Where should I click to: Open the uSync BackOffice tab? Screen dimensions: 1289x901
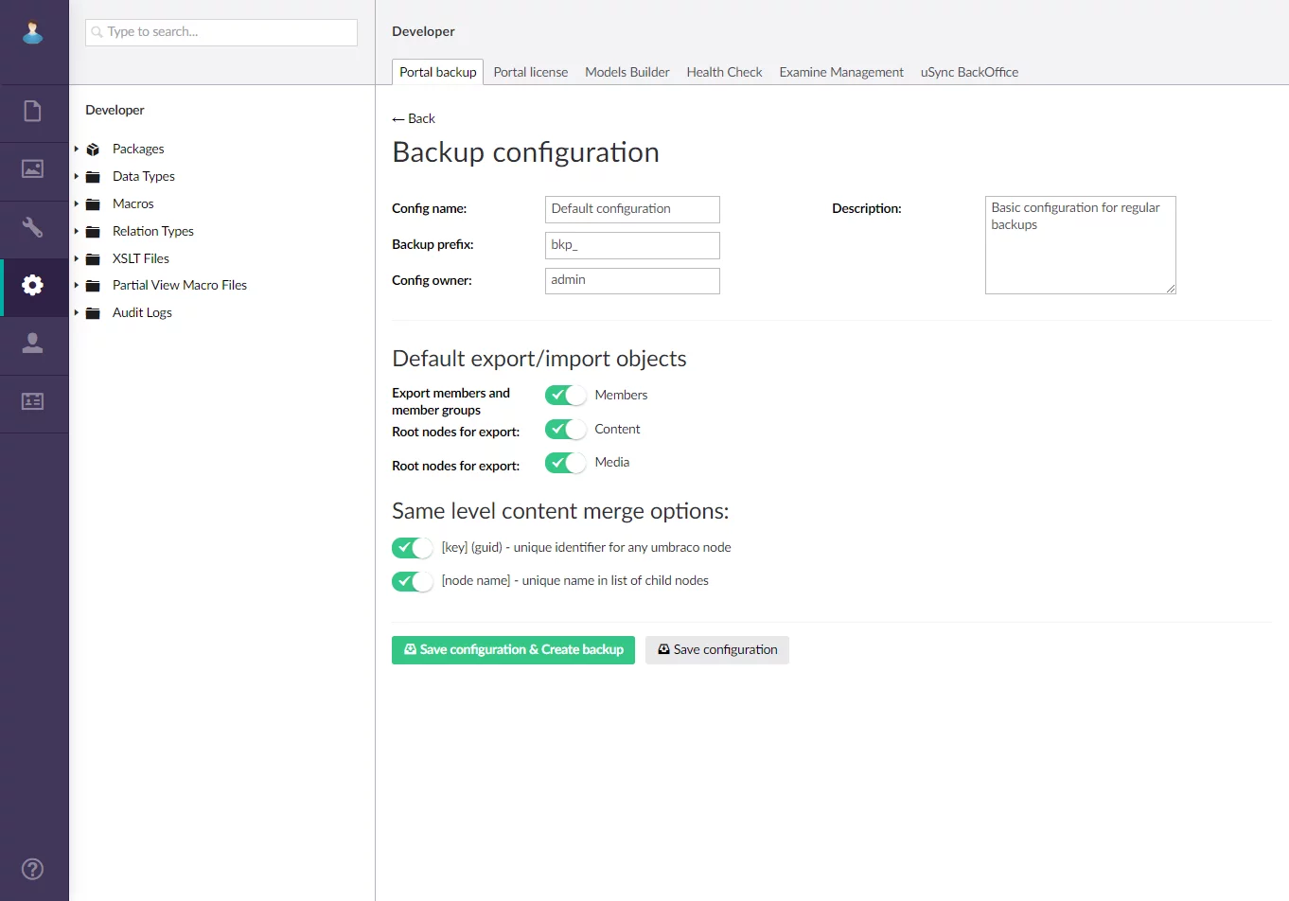969,72
